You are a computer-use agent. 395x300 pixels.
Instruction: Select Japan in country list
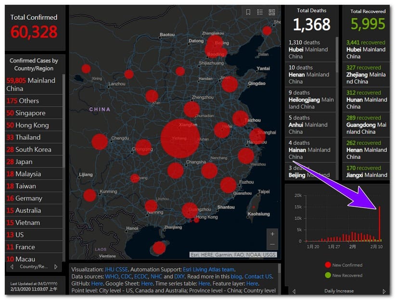34,162
